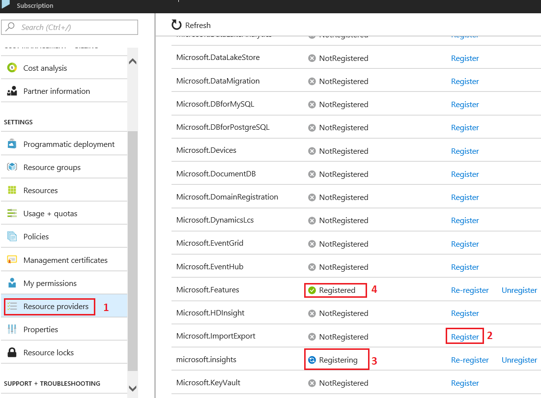Click the Usage + quotas bars icon
This screenshot has height=398, width=541.
tap(12, 213)
